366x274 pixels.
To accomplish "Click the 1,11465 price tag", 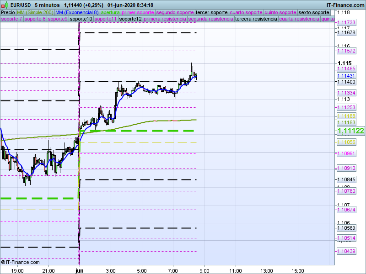I will click(x=346, y=68).
